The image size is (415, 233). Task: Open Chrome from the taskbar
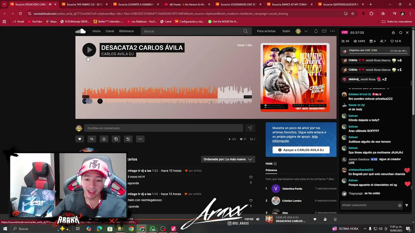pyautogui.click(x=131, y=229)
